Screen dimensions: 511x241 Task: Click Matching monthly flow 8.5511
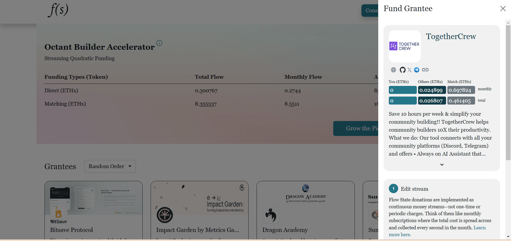(292, 104)
